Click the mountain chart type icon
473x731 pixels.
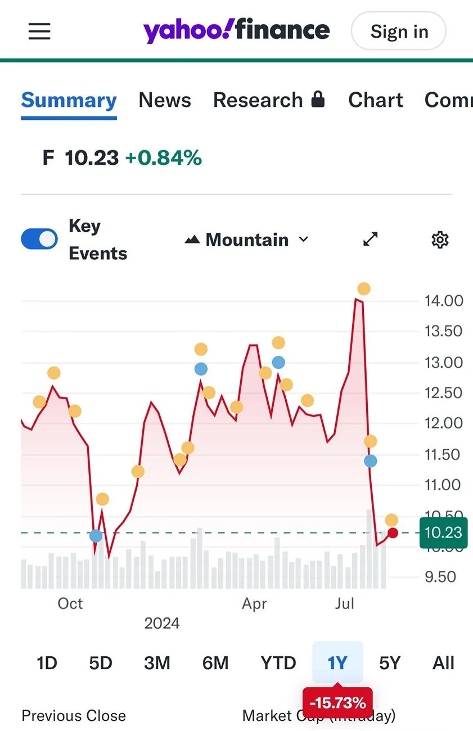pyautogui.click(x=192, y=240)
